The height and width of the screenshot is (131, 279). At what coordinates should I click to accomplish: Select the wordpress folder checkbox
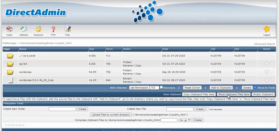[266, 72]
